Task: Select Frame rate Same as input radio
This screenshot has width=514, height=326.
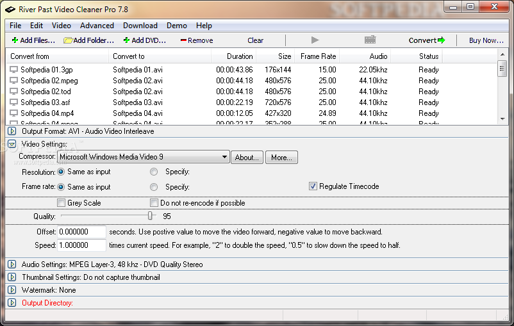Action: point(61,187)
